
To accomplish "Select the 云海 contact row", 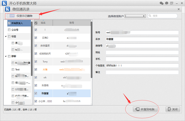I will point(62,38).
